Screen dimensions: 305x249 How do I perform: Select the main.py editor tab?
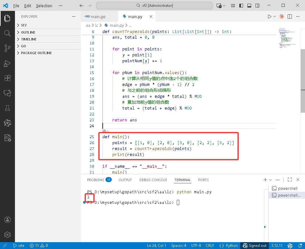pos(135,16)
